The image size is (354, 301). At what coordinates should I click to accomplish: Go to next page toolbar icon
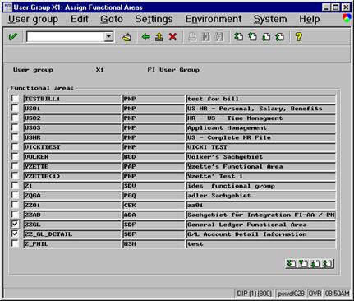pos(266,37)
